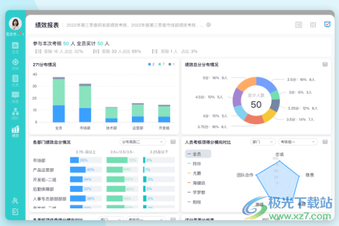This screenshot has width=339, height=226.
Task: Click the add-user icon in sidebar bottom
Action: tap(15, 200)
